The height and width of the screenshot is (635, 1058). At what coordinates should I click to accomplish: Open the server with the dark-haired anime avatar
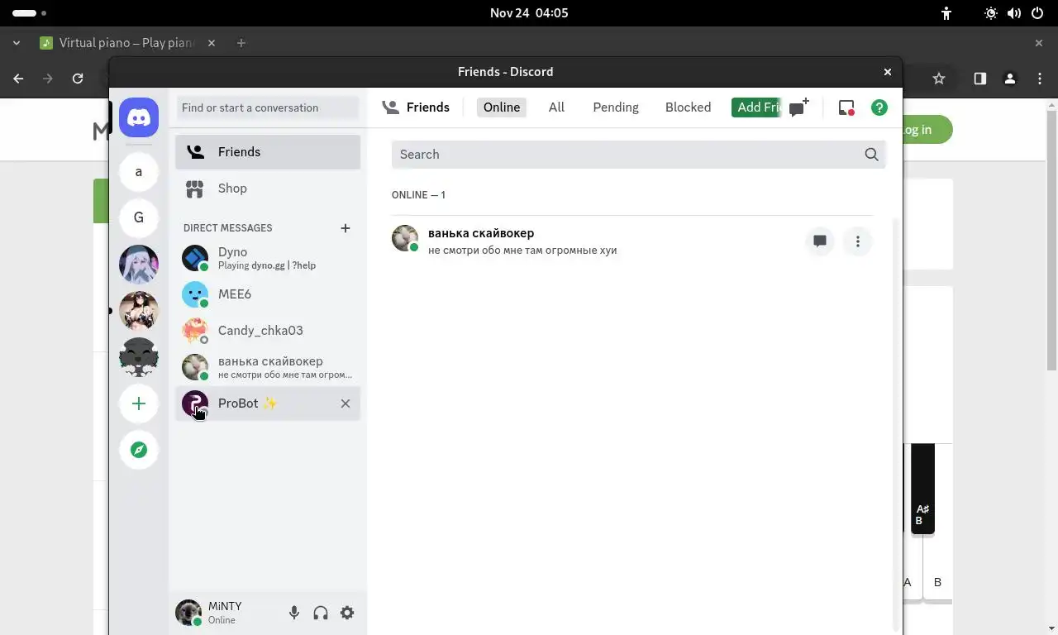click(x=139, y=311)
